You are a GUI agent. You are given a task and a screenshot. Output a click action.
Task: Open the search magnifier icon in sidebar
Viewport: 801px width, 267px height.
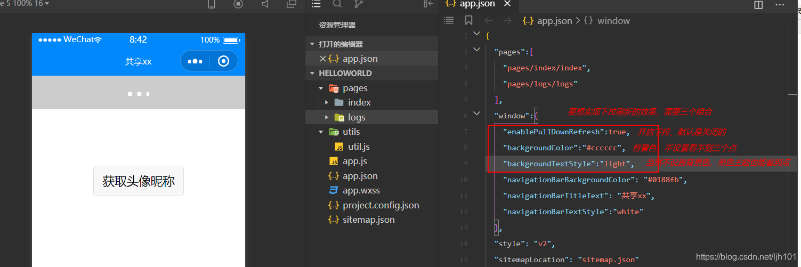pyautogui.click(x=337, y=4)
